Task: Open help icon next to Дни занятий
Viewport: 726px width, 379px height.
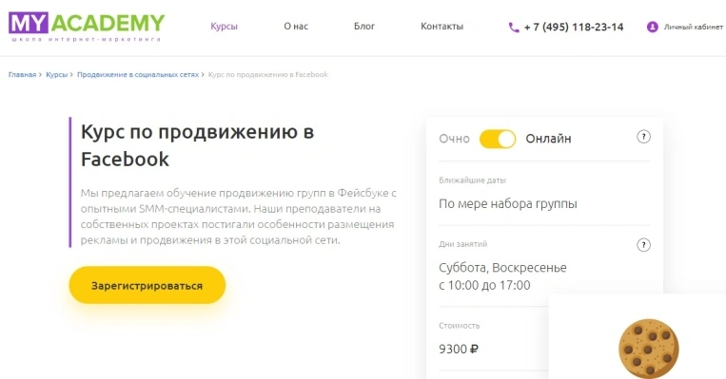Action: click(x=643, y=244)
